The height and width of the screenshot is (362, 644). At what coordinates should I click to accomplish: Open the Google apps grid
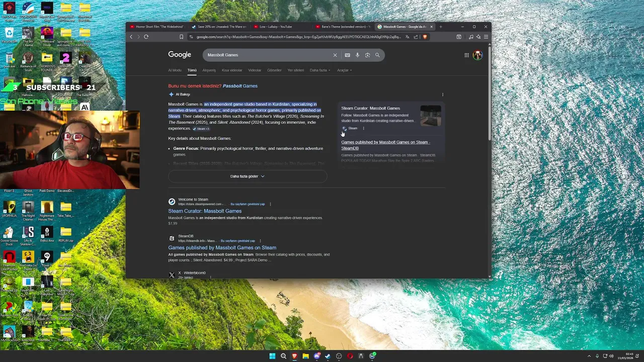pyautogui.click(x=466, y=55)
